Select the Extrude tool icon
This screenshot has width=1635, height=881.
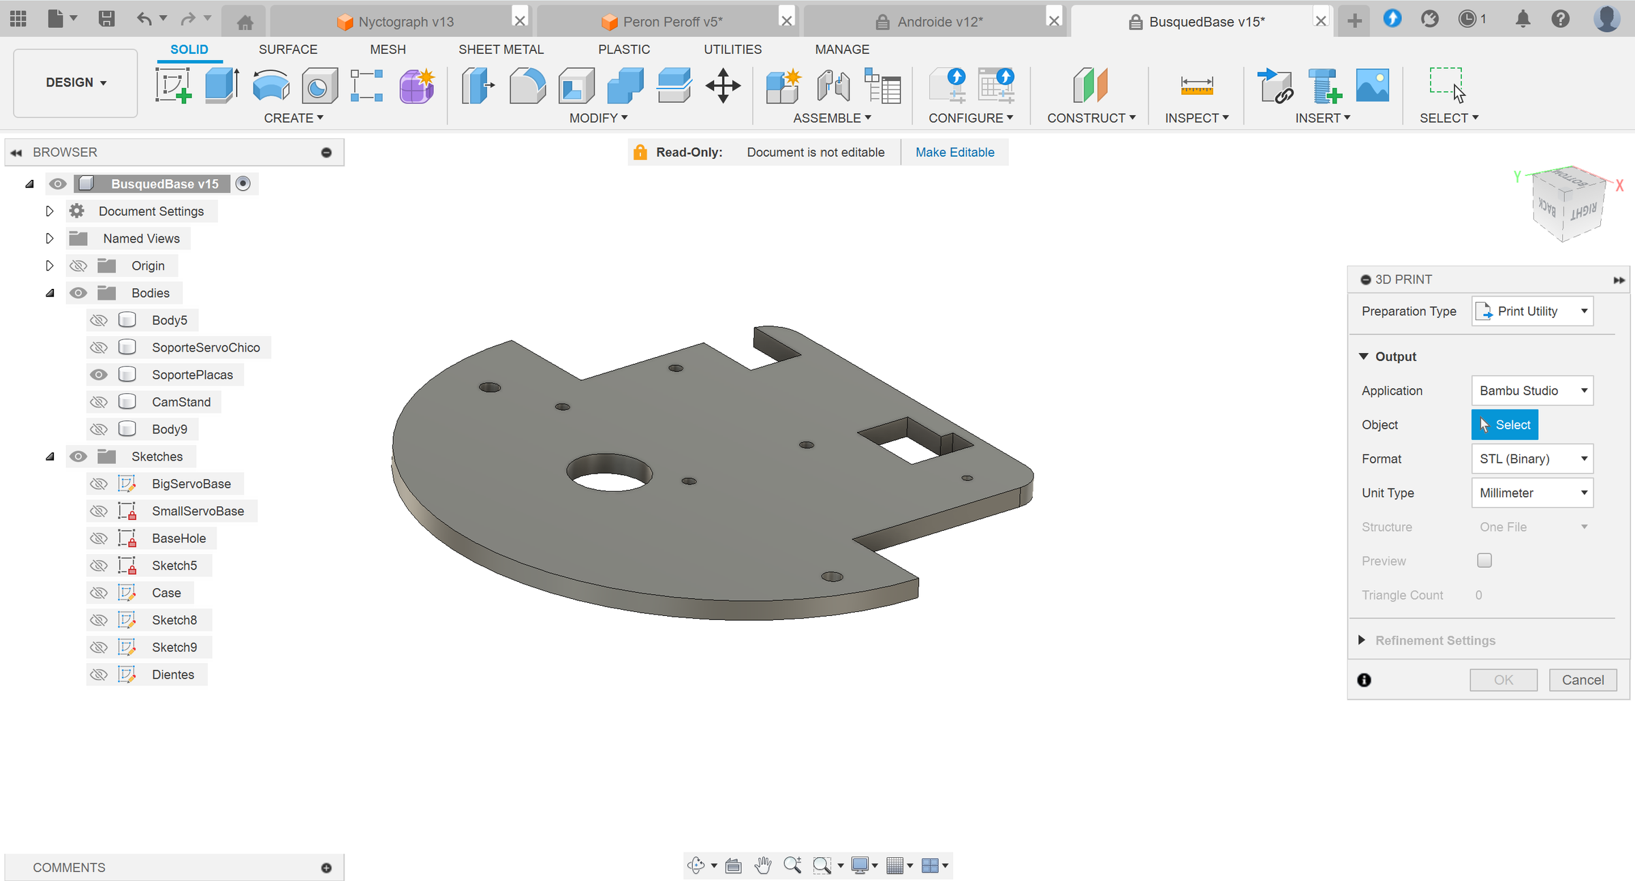222,86
